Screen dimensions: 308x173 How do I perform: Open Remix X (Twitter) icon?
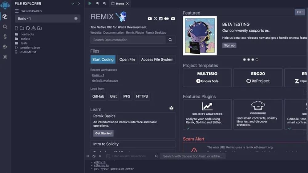pos(155,19)
